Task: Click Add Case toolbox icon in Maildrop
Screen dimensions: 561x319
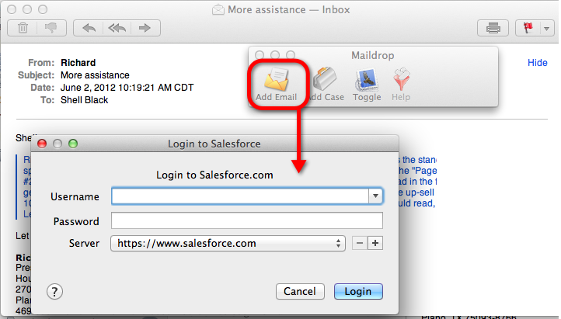Action: (325, 85)
